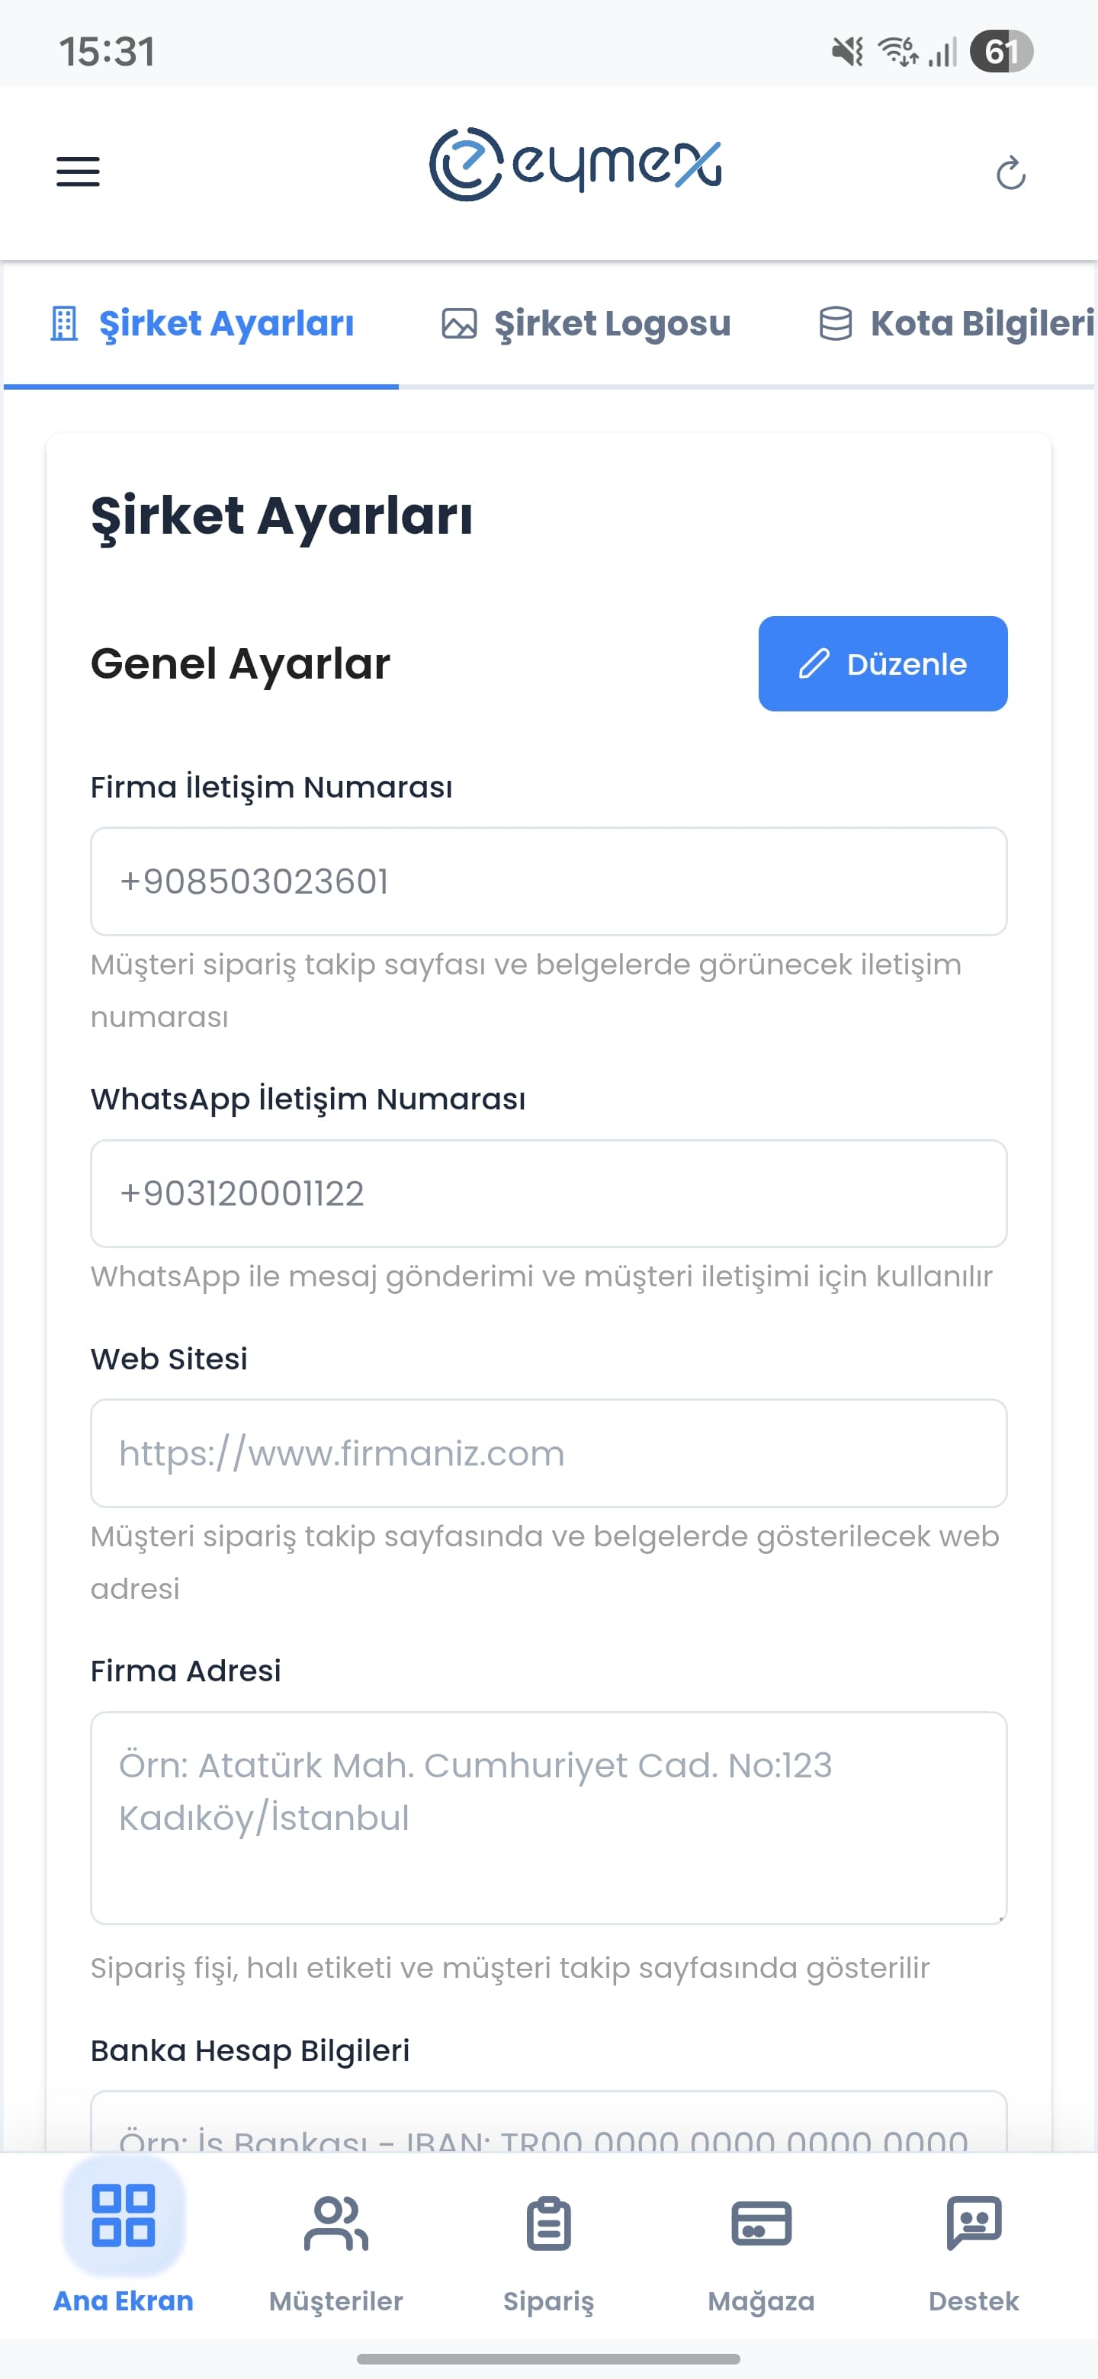The image size is (1098, 2379).
Task: Click the Web Sitesi input field
Action: pyautogui.click(x=548, y=1453)
